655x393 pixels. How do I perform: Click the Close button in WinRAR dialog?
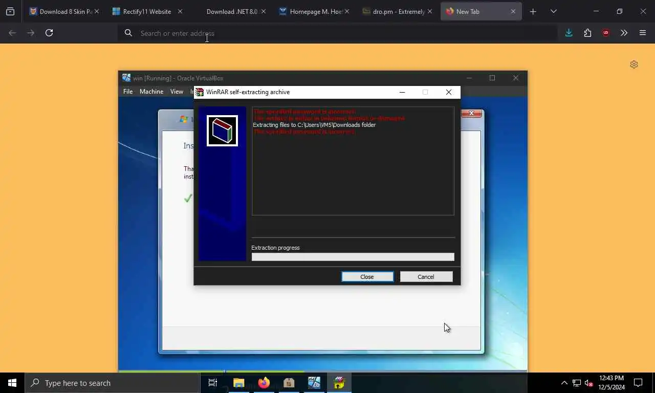[367, 277]
